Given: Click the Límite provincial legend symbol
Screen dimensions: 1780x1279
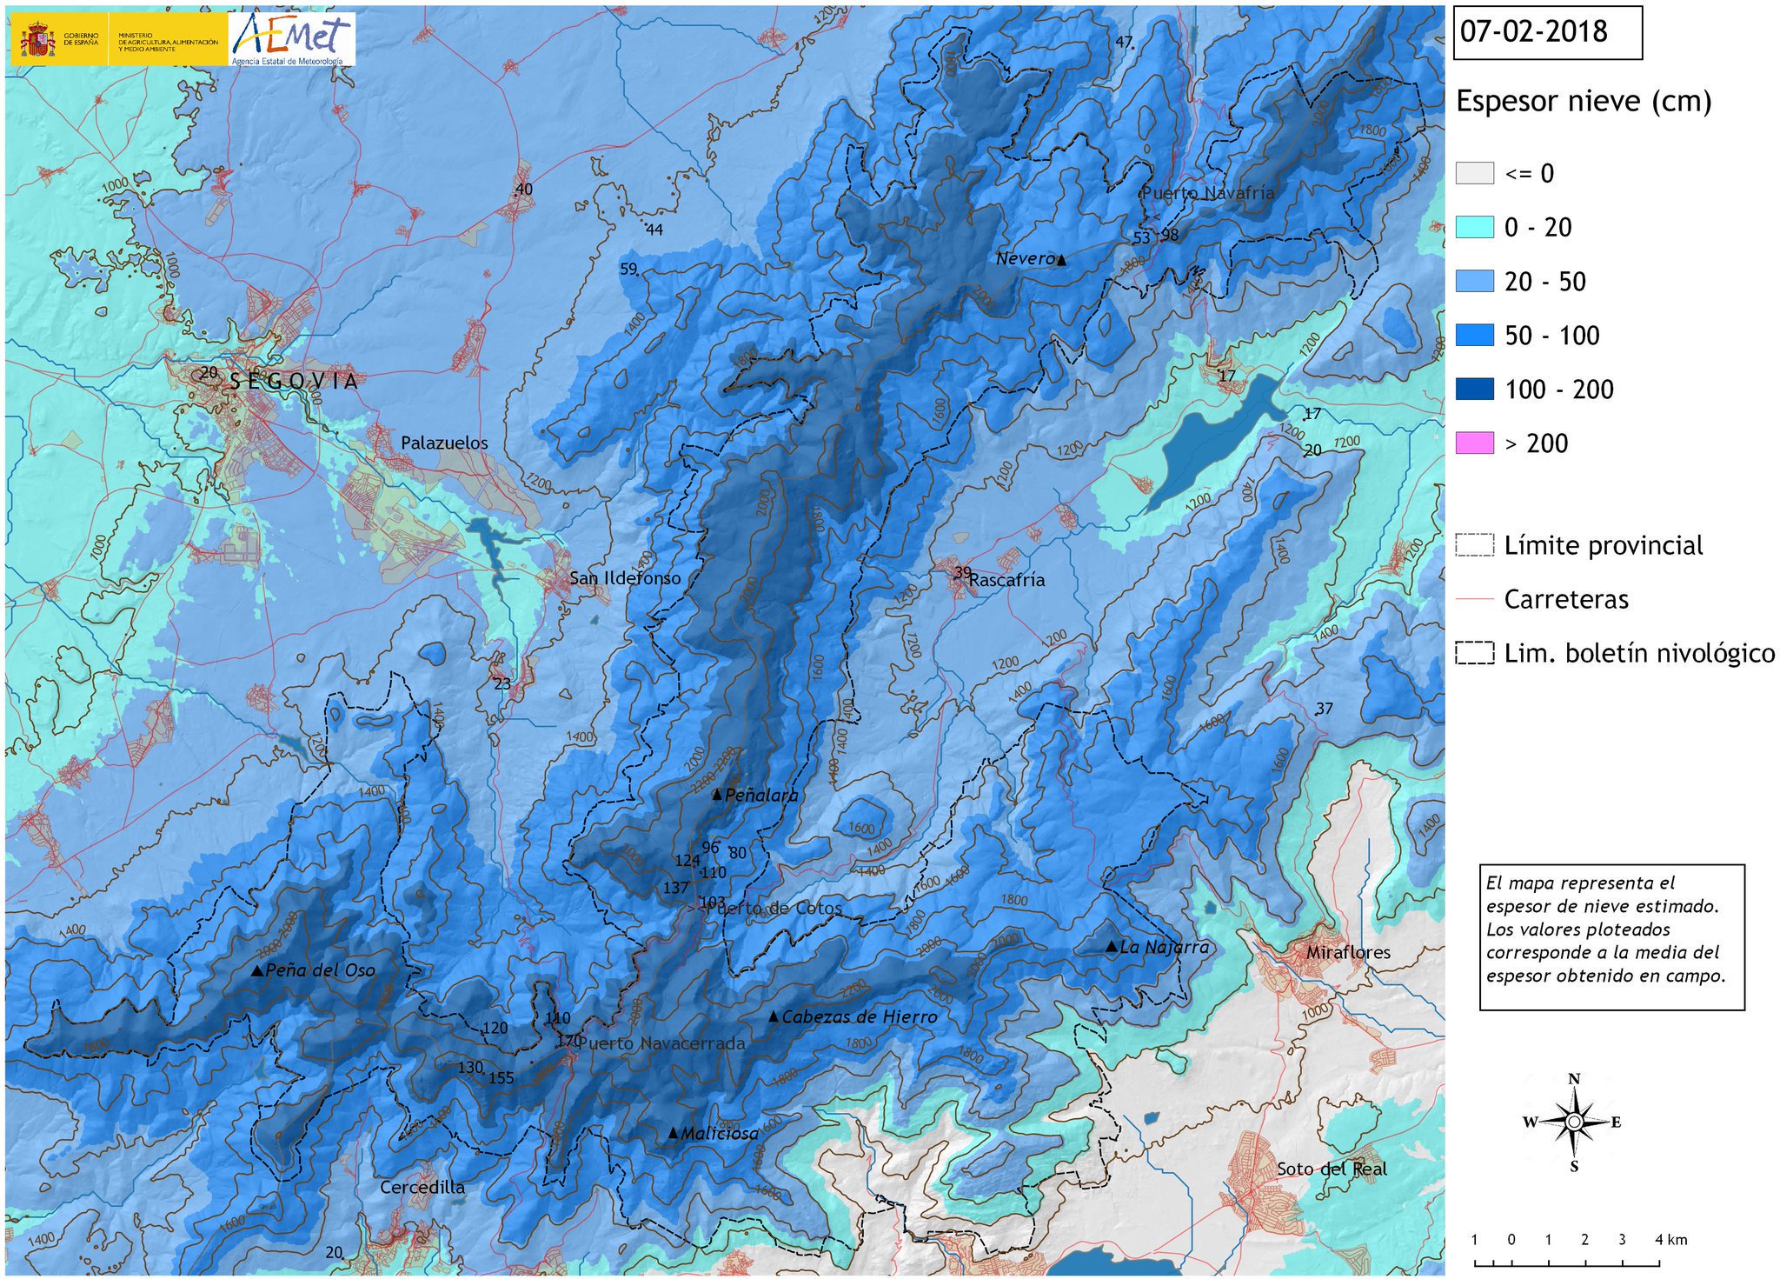Looking at the screenshot, I should coord(1475,545).
